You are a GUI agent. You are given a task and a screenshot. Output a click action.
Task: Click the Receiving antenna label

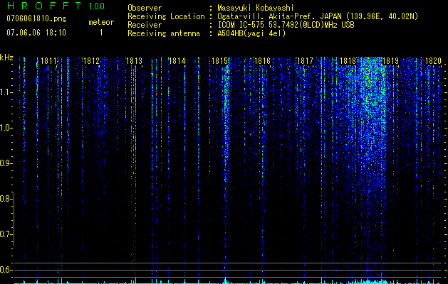tap(164, 33)
